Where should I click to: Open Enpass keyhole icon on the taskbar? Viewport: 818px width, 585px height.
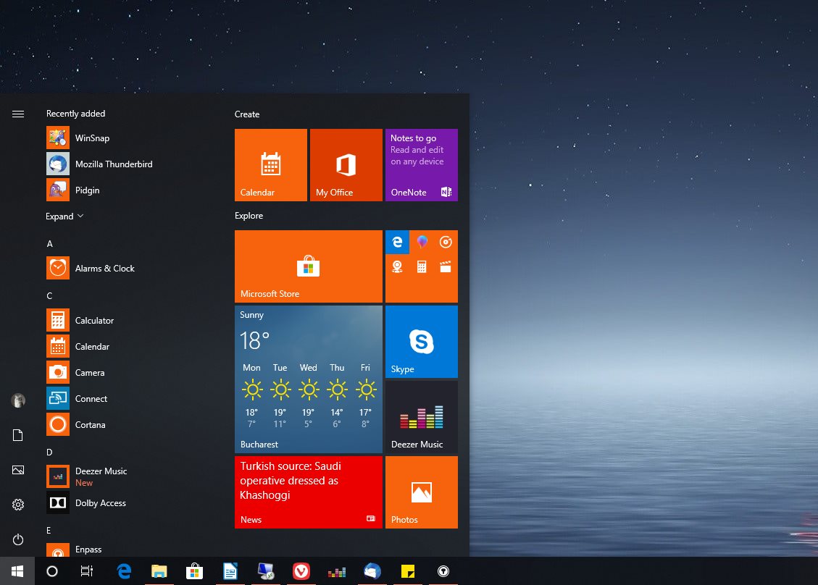[x=443, y=571]
